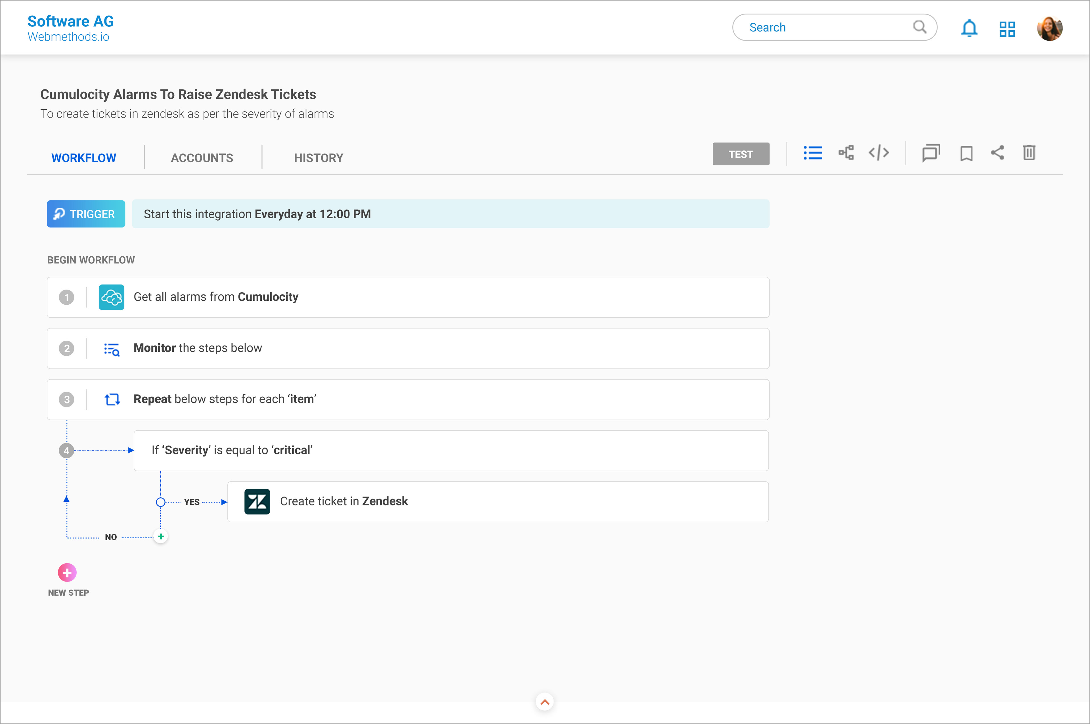Screen dimensions: 1090x724
Task: Go to Software AG Webmethods.io home
Action: point(70,28)
